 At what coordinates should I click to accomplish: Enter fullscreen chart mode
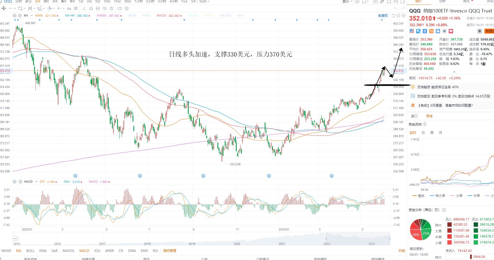point(389,1)
